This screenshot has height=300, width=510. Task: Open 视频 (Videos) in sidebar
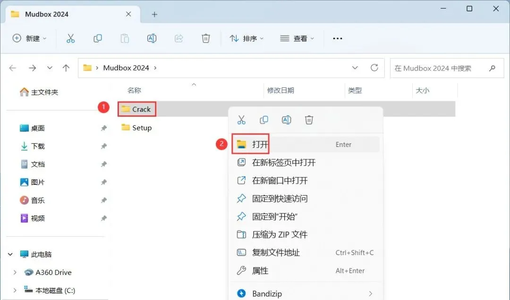coord(32,218)
